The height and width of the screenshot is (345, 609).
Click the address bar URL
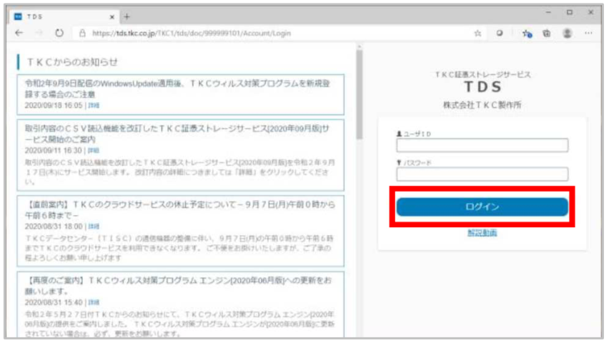click(x=192, y=34)
